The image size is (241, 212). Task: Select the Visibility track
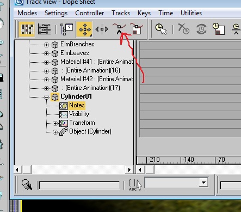pyautogui.click(x=79, y=114)
